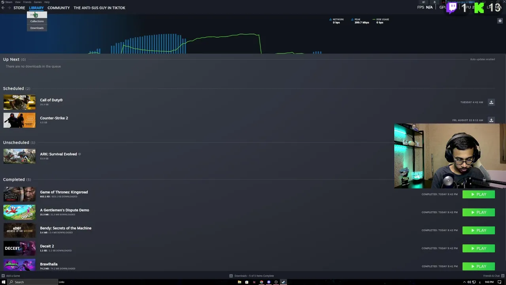Open File Explorer in taskbar
Viewport: 506px width, 285px height.
pos(239,282)
